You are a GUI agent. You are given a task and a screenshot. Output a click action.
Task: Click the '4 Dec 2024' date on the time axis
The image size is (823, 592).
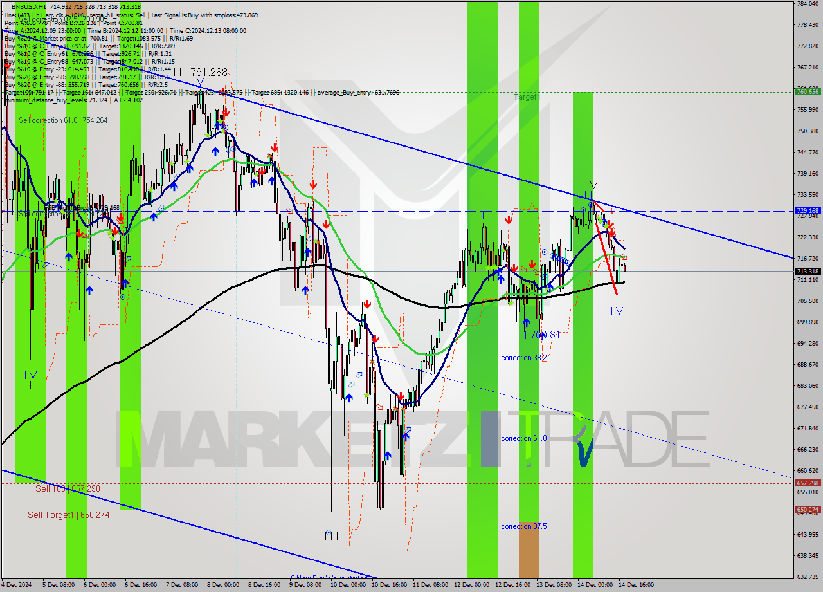tap(17, 585)
